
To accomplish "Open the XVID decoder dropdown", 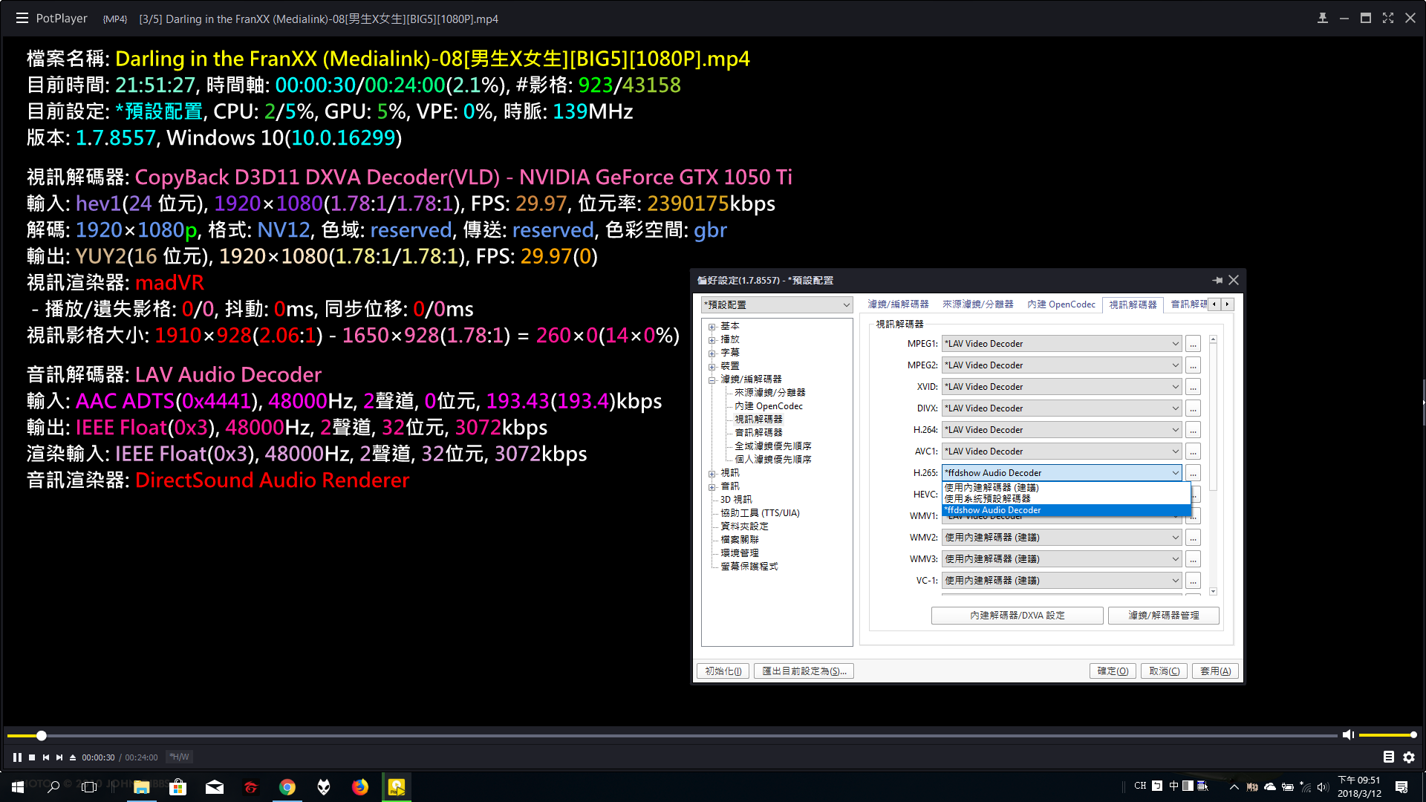I will 1061,387.
